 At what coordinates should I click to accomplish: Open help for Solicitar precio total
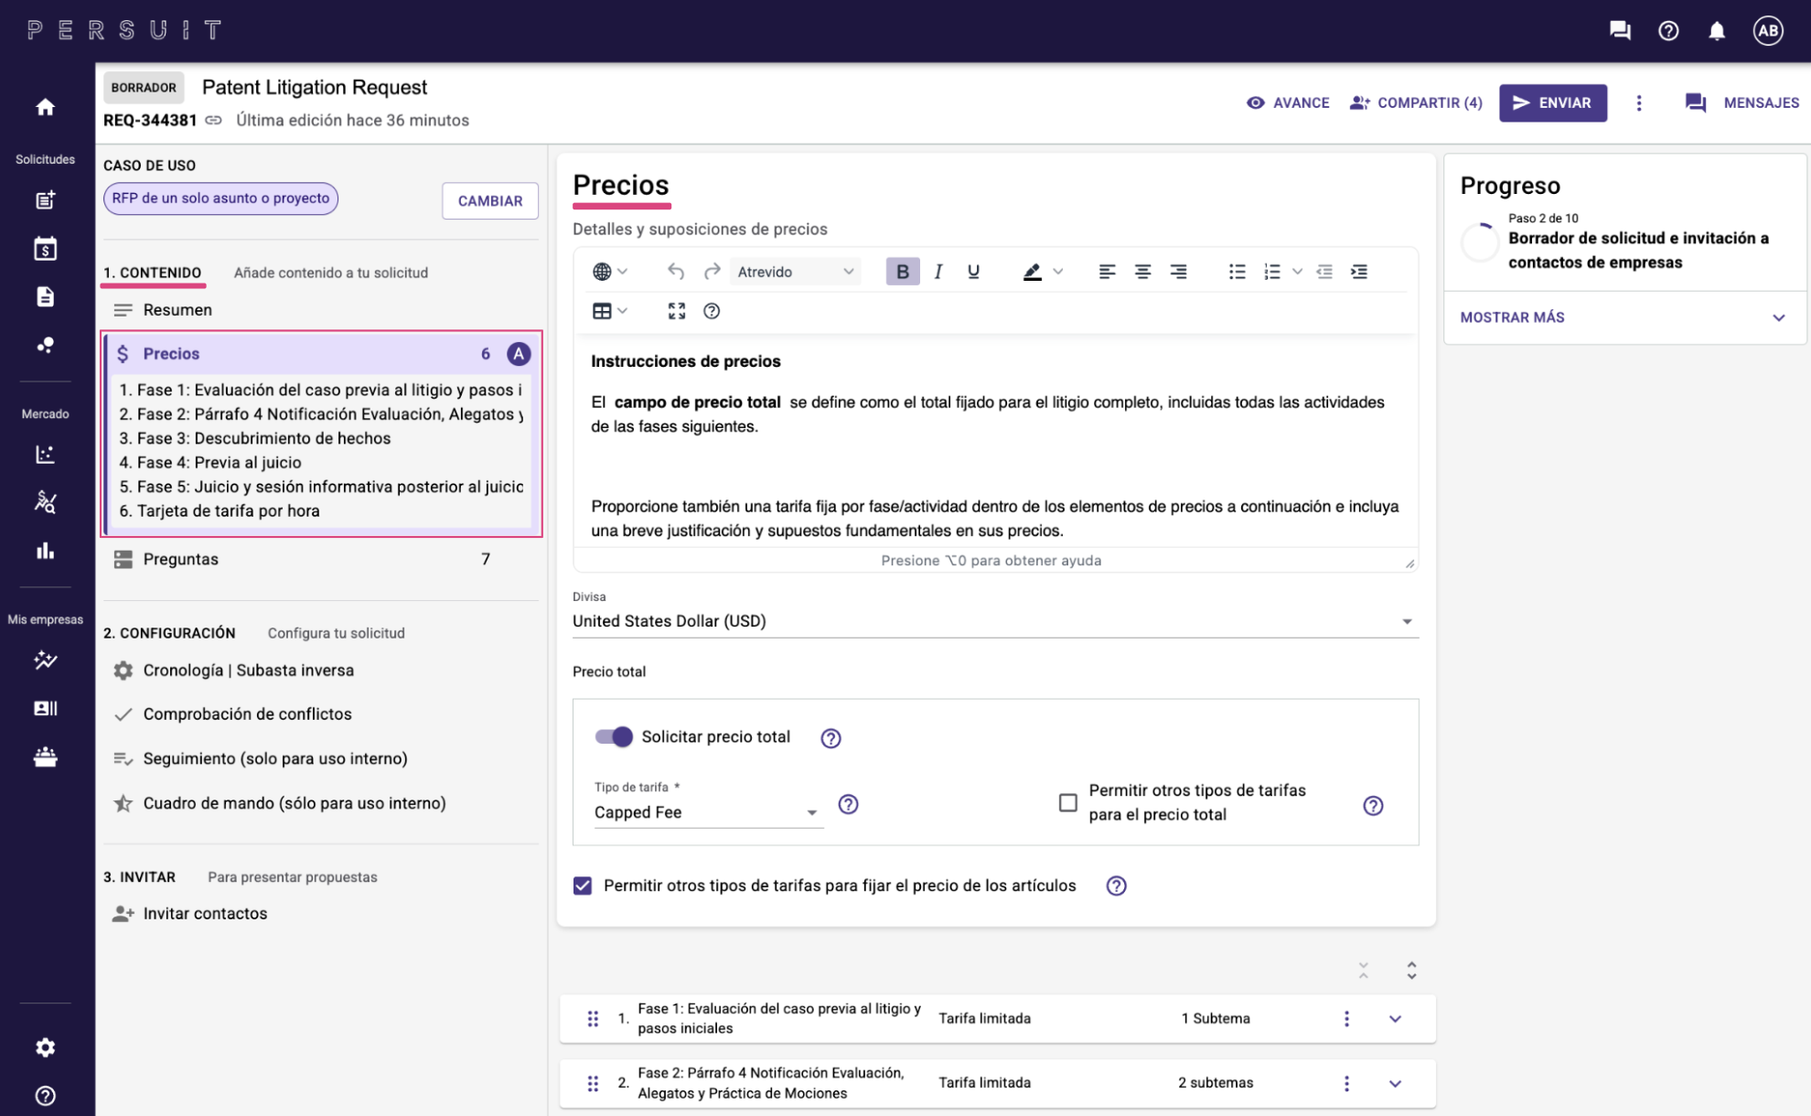(830, 738)
